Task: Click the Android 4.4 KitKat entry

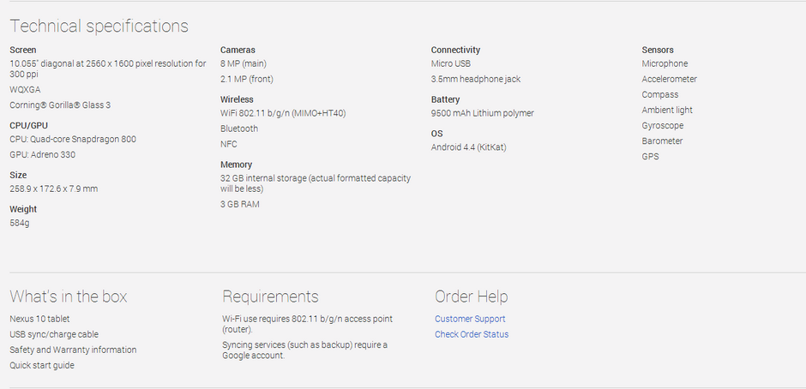Action: 469,147
